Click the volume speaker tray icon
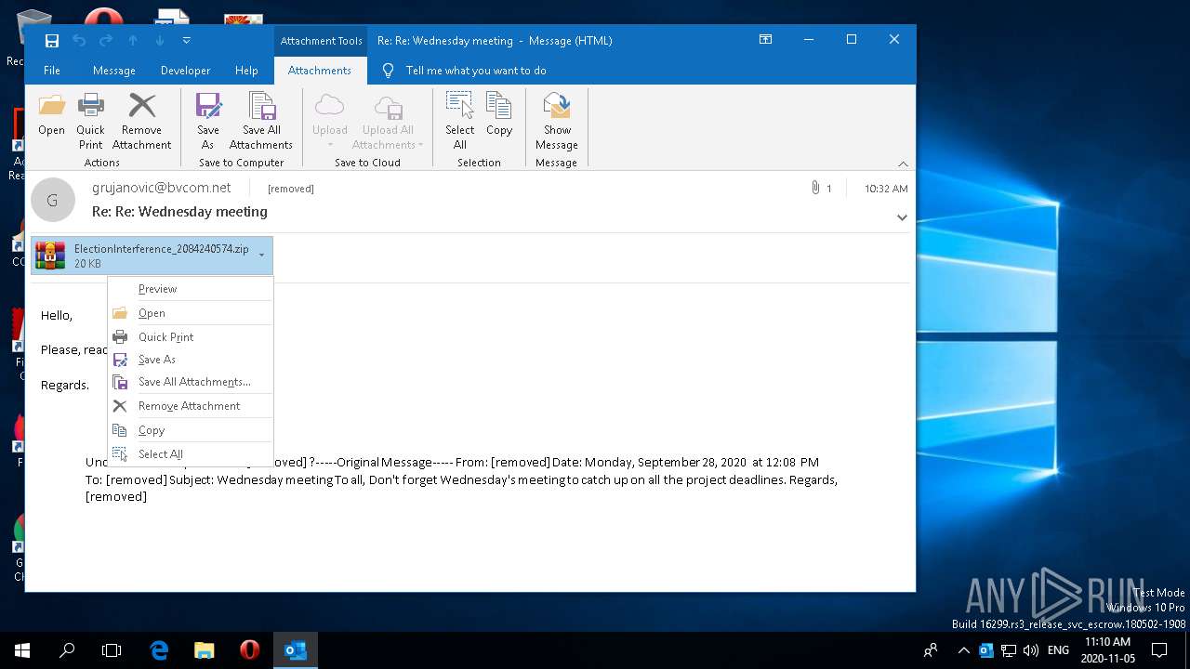Screen dimensions: 1190x669 click(x=1031, y=650)
